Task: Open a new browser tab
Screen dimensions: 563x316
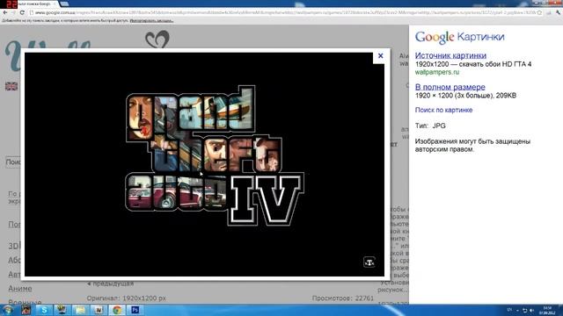Action: [x=64, y=4]
